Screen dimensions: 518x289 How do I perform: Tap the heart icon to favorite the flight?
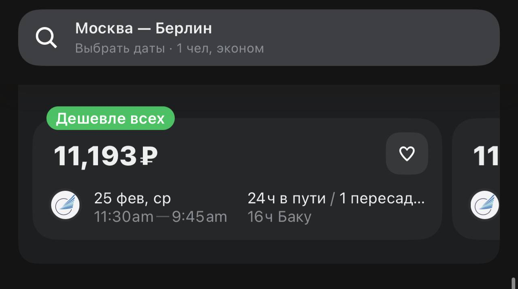click(x=407, y=153)
